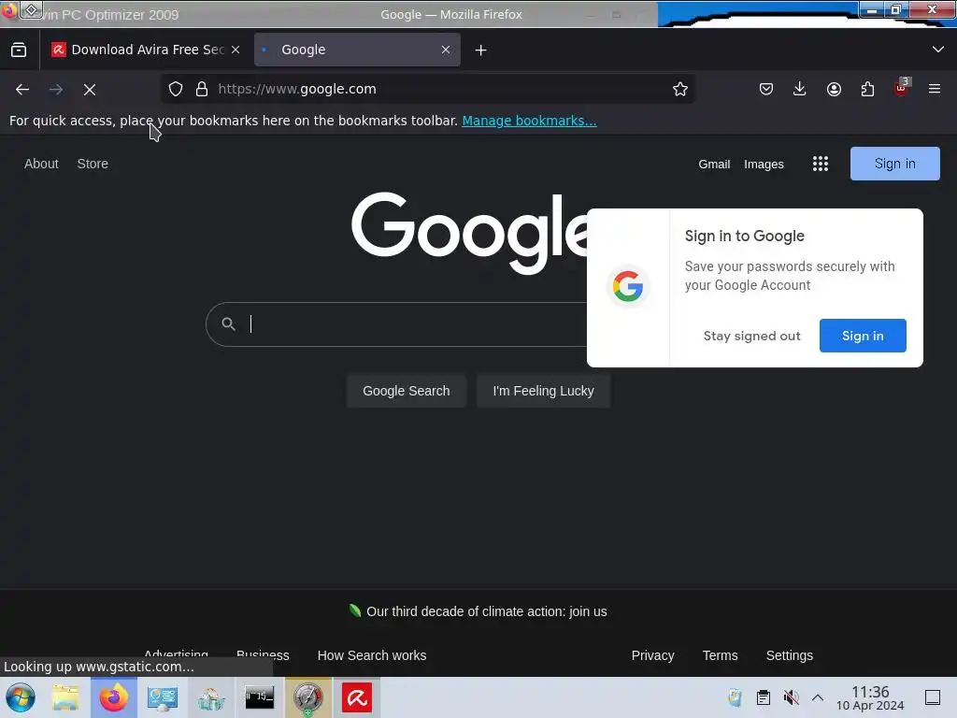Image resolution: width=957 pixels, height=718 pixels.
Task: Open Google Images link
Action: [764, 165]
